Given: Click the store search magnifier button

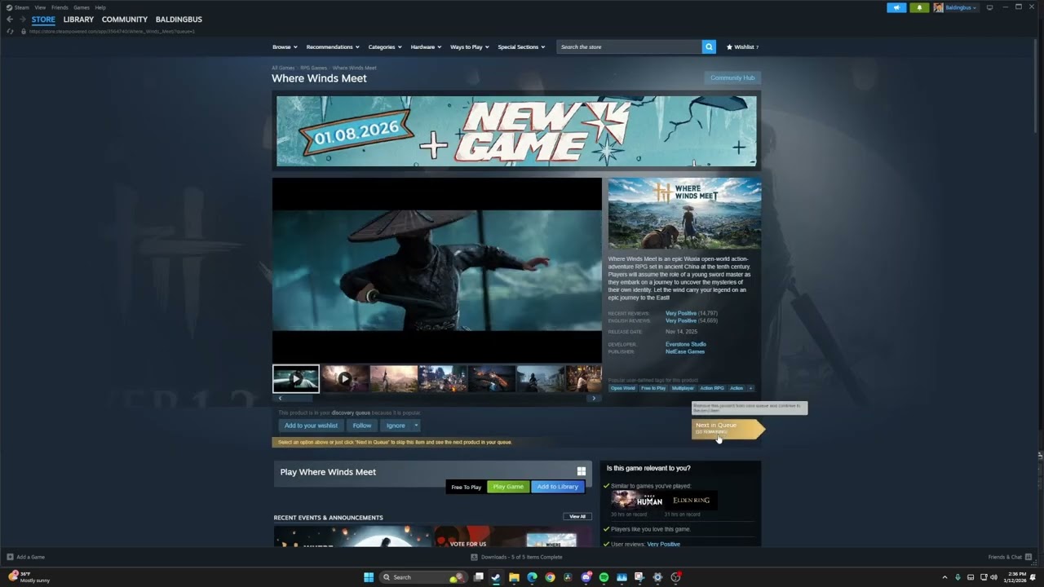Looking at the screenshot, I should point(709,46).
